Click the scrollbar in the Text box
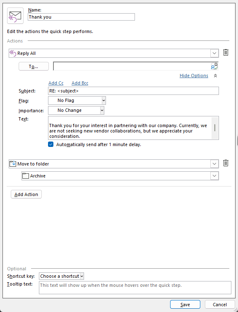The height and width of the screenshot is (312, 238). [215, 128]
